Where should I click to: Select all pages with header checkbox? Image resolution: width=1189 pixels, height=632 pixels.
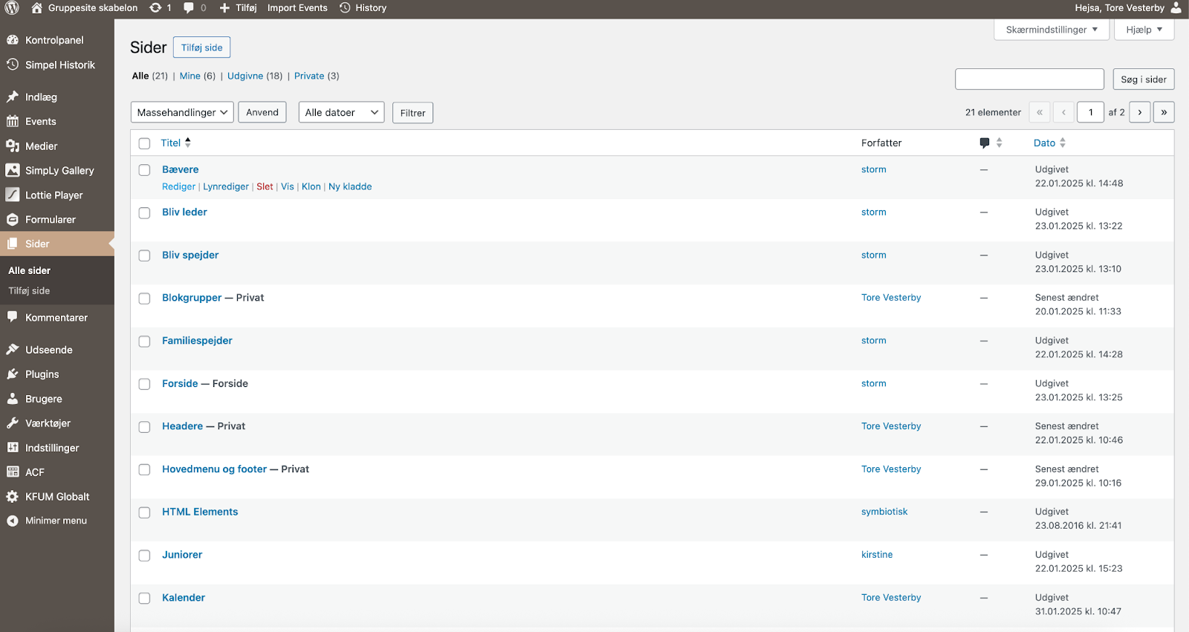145,143
